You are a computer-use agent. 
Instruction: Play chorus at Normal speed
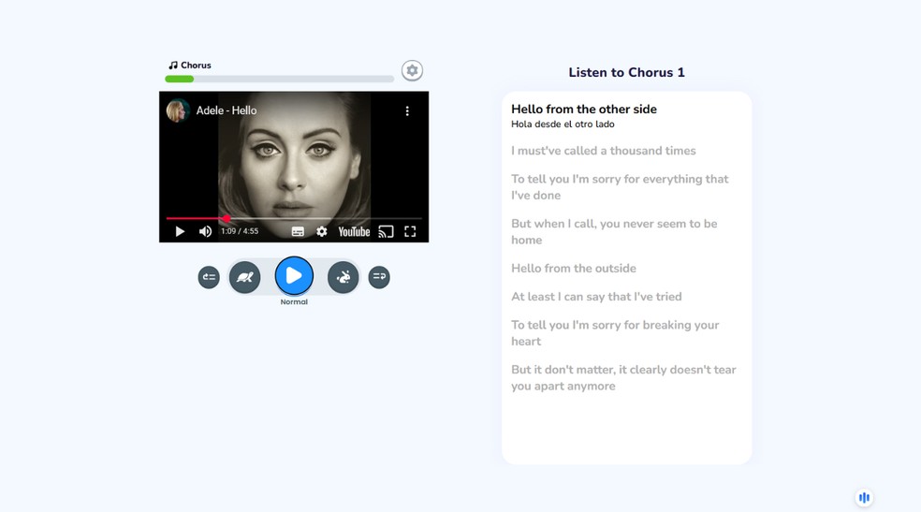coord(294,275)
